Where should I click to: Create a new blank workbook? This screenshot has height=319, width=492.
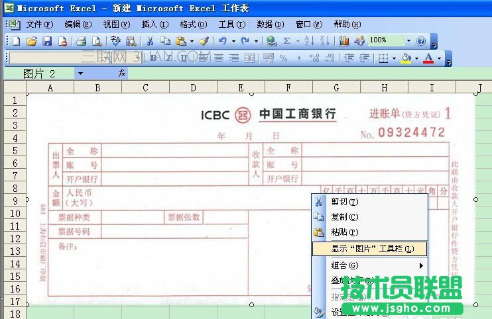(16, 41)
